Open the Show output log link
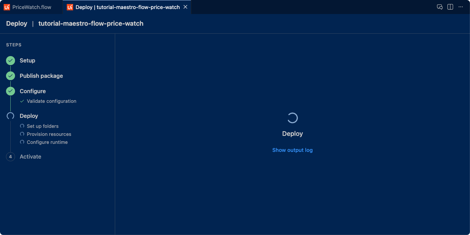The width and height of the screenshot is (470, 235). coord(292,150)
